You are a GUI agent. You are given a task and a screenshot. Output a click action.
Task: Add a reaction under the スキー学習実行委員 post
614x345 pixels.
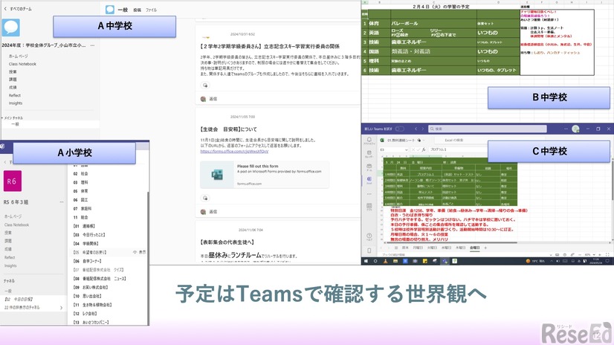[205, 86]
